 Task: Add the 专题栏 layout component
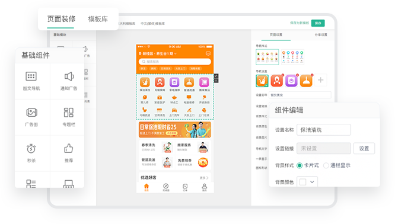[69, 113]
